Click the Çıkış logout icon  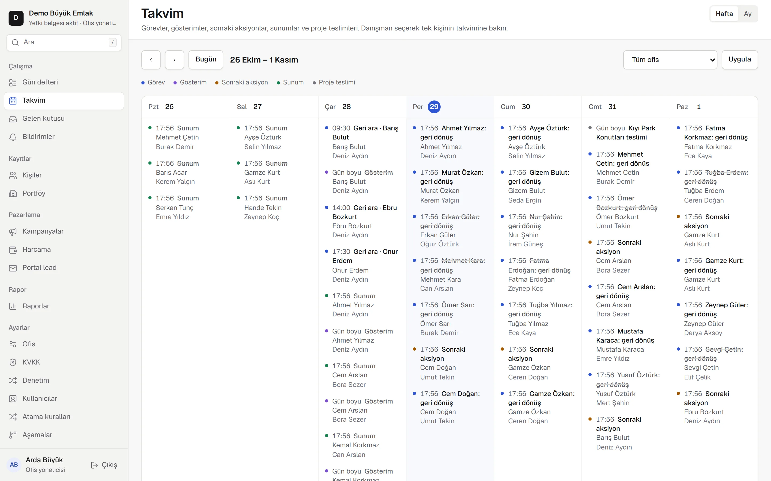pos(94,465)
